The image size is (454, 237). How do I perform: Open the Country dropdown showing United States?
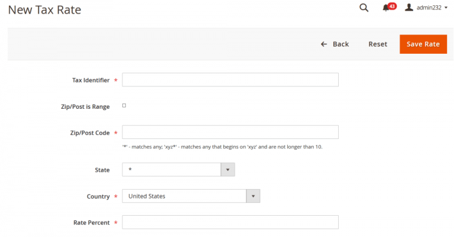tap(191, 196)
